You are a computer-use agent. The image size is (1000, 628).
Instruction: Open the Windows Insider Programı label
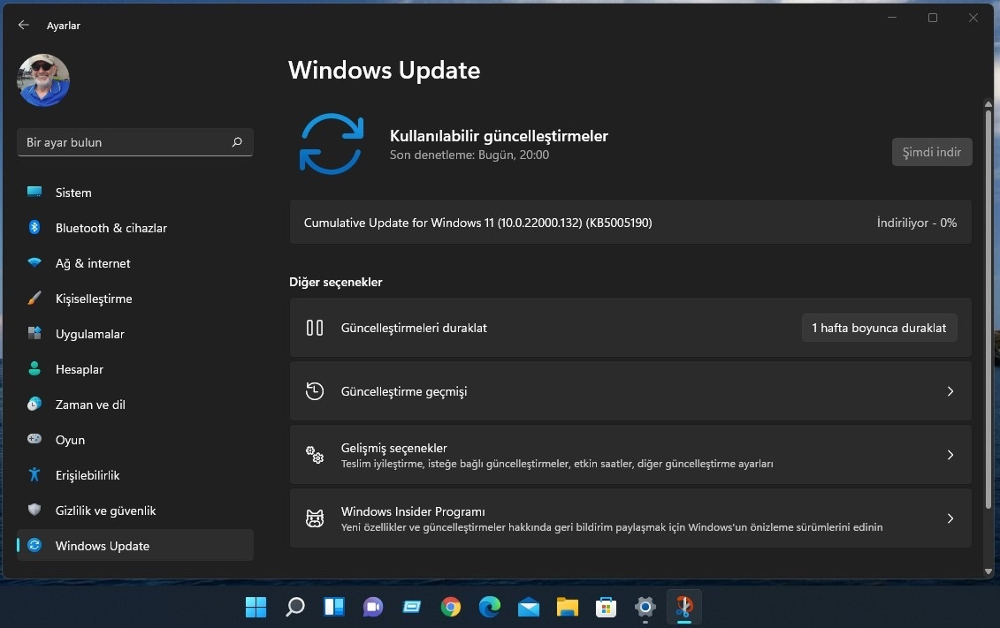point(413,511)
